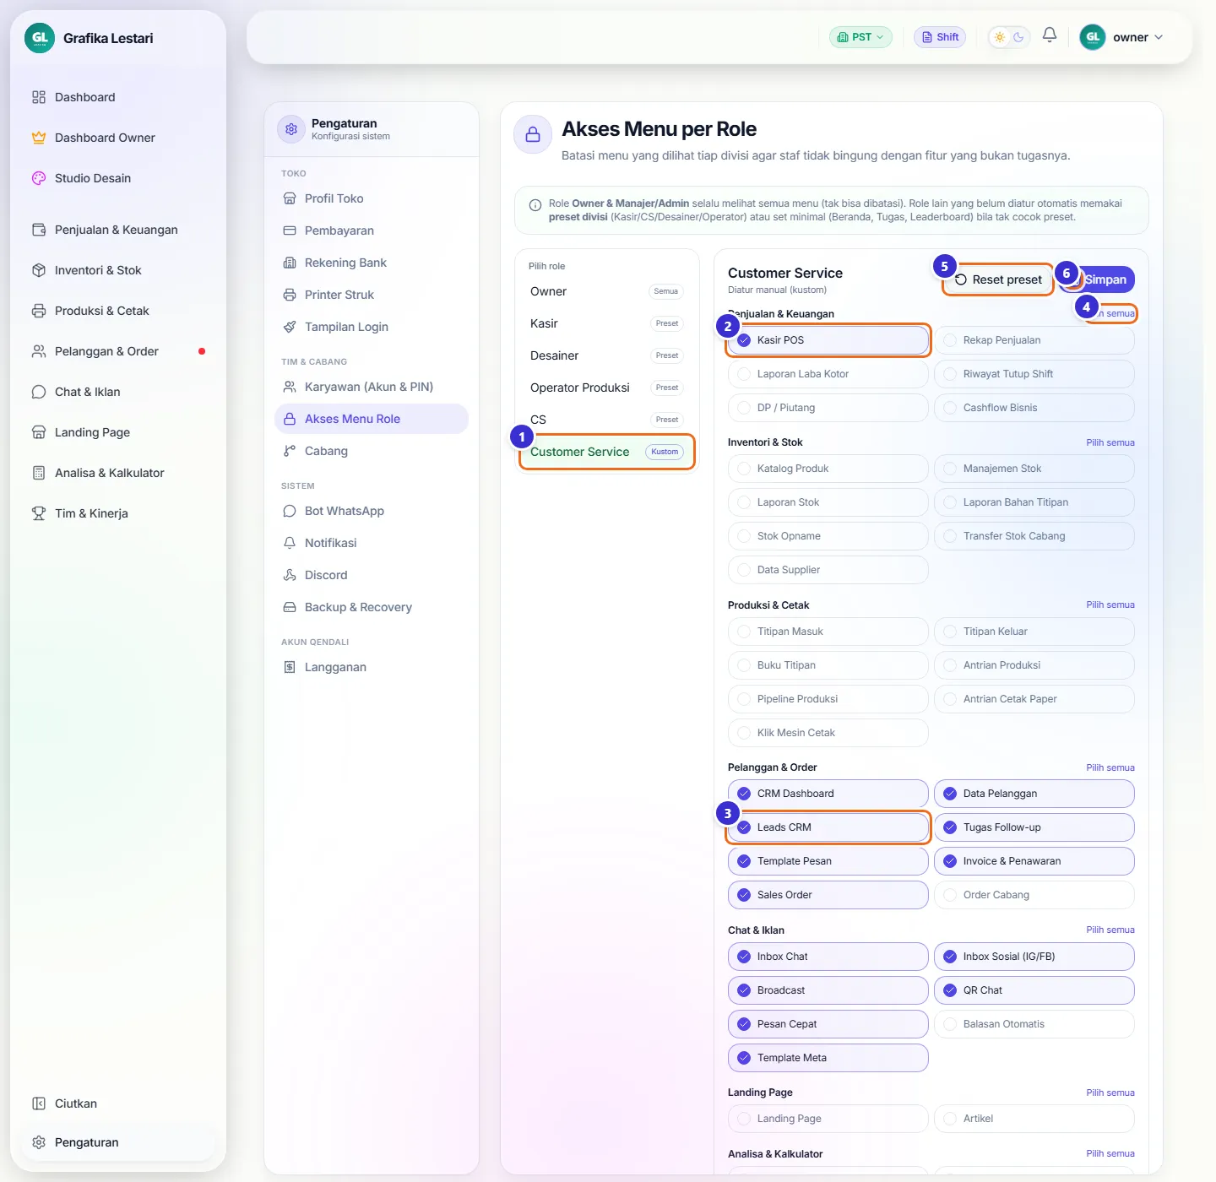
Task: Toggle the light/dark theme switch
Action: 1009,37
